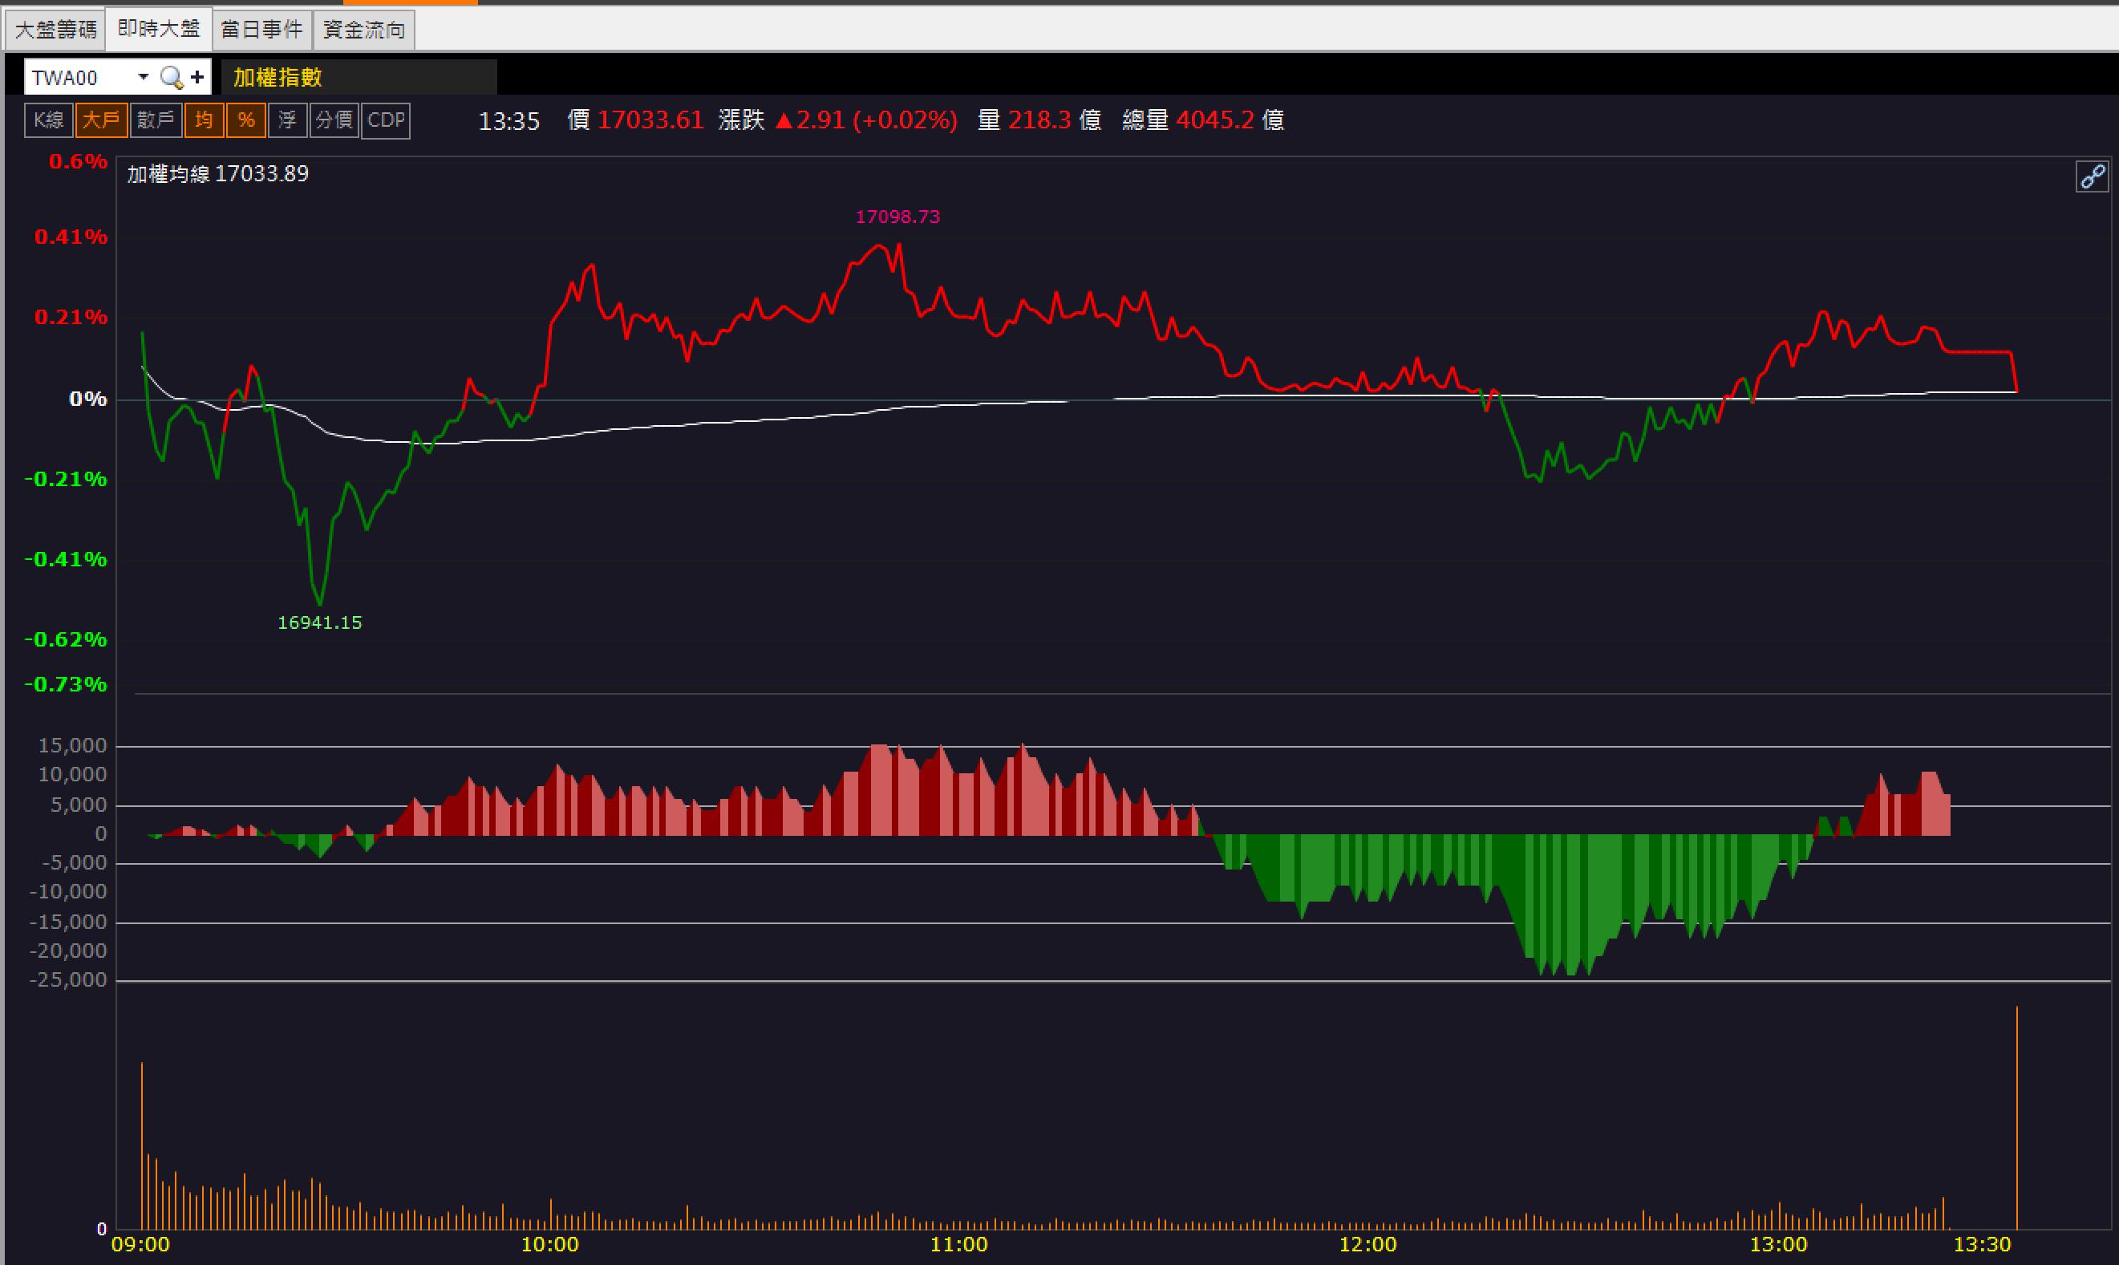This screenshot has height=1265, width=2119.
Task: Toggle the 大戶 indicator button
Action: tap(101, 120)
